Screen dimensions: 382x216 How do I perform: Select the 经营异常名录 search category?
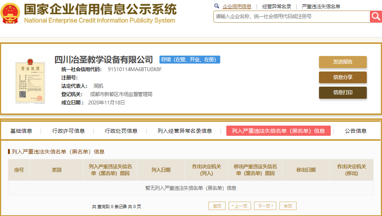coord(276,6)
